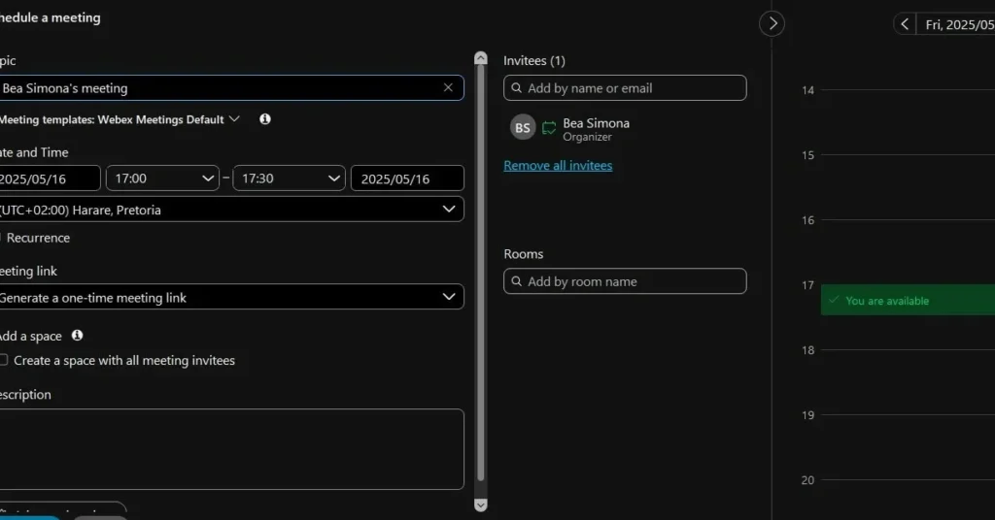
Task: Click inside the Description text area
Action: [x=231, y=449]
